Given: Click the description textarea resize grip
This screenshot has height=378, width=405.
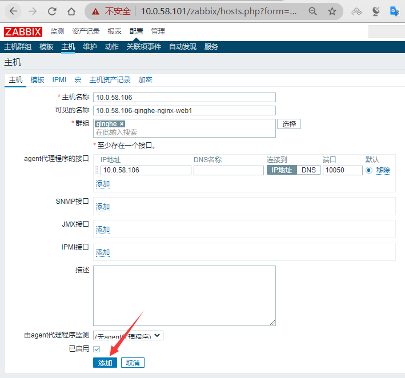Looking at the screenshot, I should point(272,323).
